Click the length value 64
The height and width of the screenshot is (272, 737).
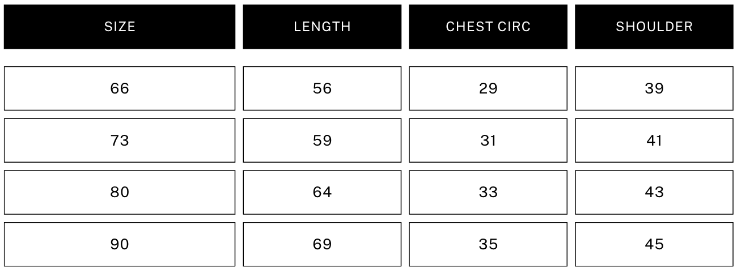coord(322,193)
